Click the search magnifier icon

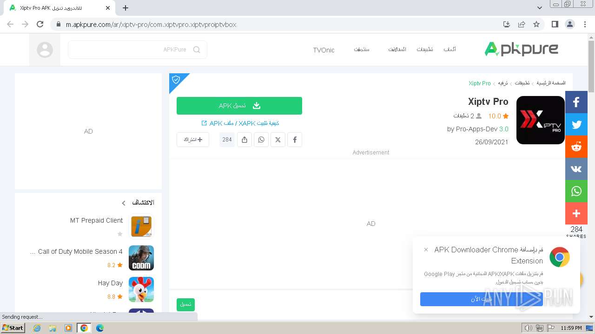pyautogui.click(x=197, y=50)
